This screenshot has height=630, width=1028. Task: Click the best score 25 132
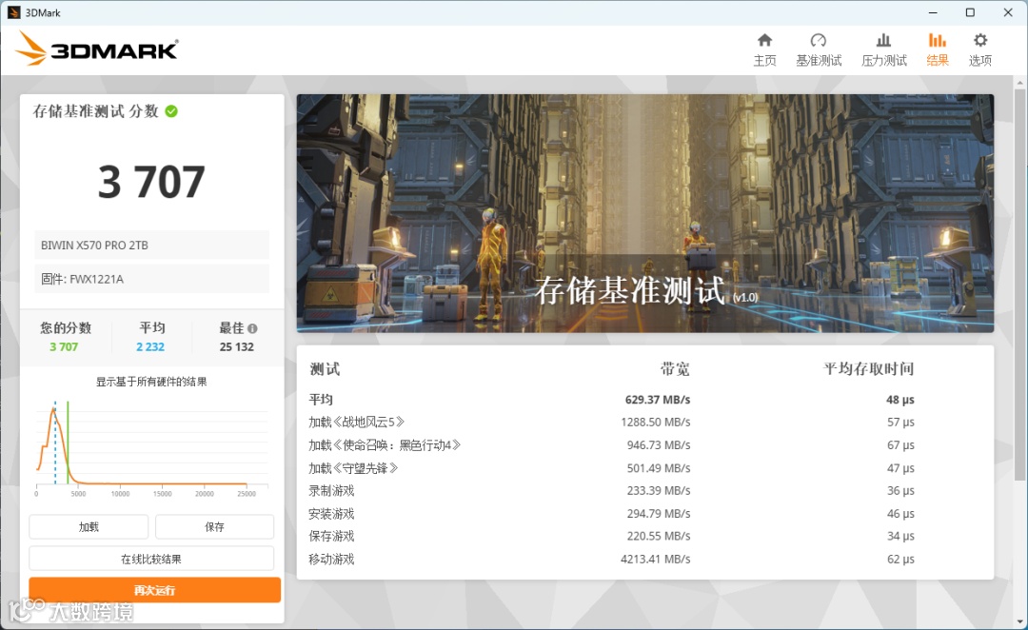pyautogui.click(x=236, y=346)
